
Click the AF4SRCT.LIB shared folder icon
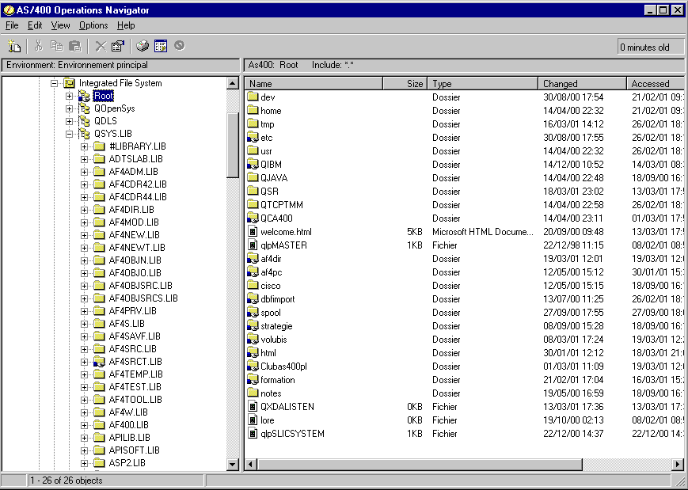click(99, 362)
